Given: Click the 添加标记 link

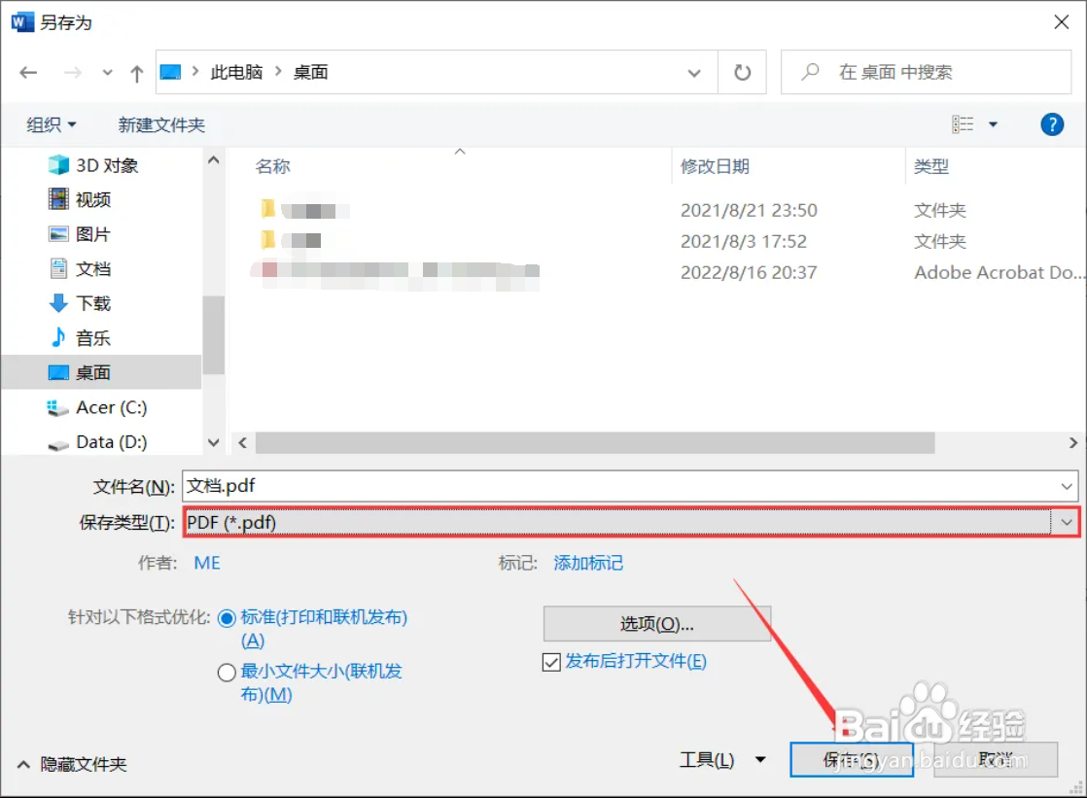Looking at the screenshot, I should point(588,562).
